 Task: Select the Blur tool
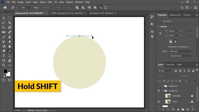(10, 46)
